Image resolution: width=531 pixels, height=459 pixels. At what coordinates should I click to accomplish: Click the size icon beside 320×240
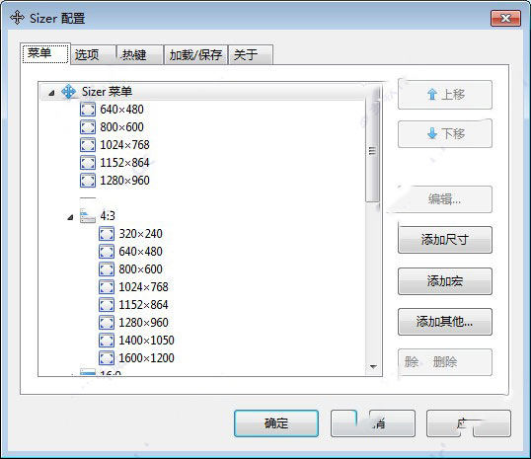coord(107,234)
